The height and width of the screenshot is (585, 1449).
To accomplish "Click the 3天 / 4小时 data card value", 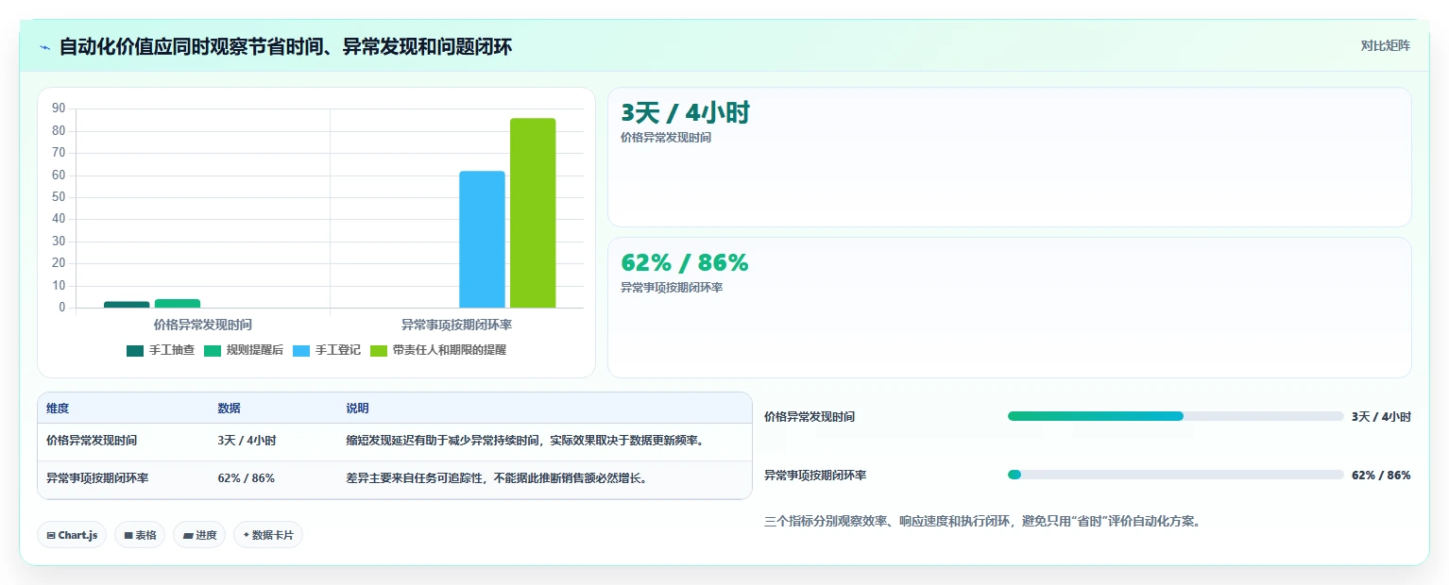I will (685, 113).
